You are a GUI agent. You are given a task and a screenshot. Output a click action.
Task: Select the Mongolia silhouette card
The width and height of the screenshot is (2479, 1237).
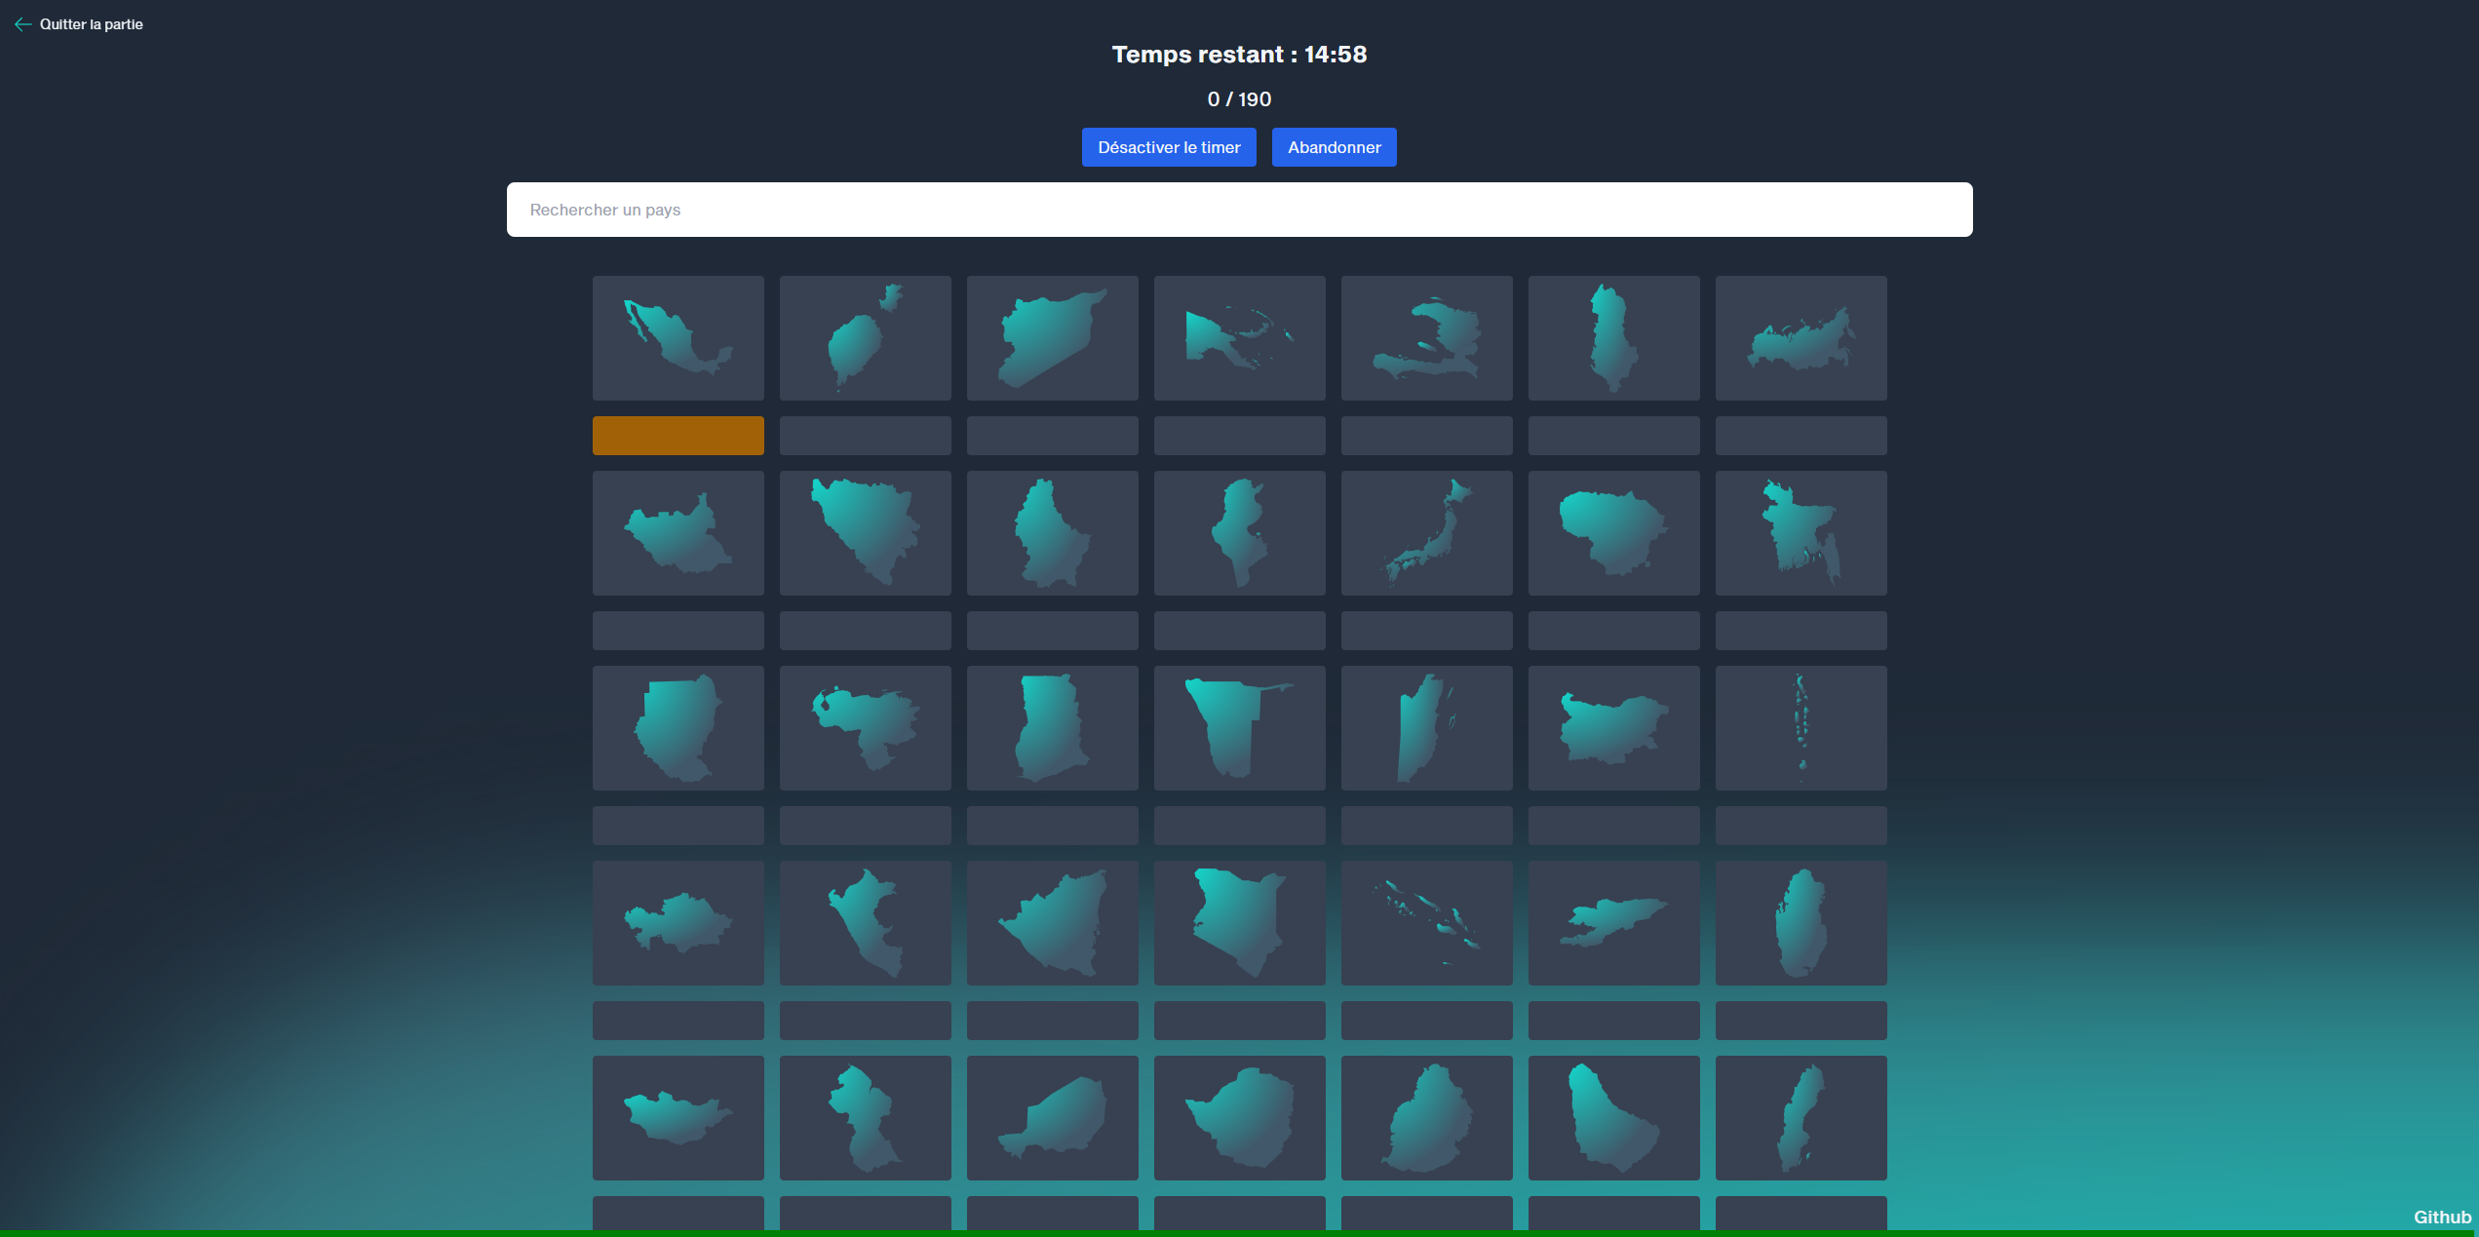678,1118
